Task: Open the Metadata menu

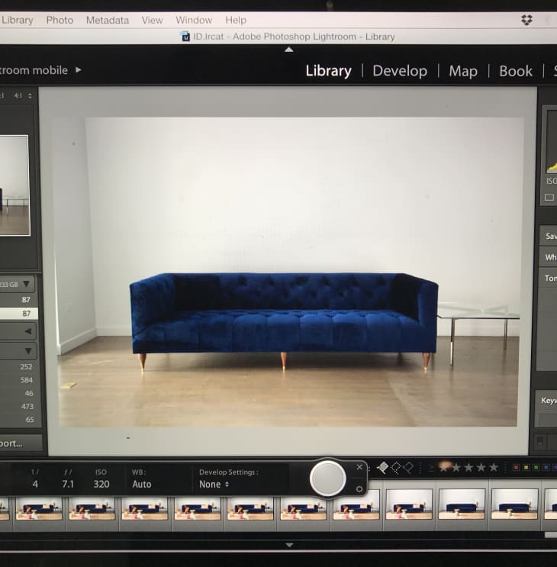Action: click(107, 20)
